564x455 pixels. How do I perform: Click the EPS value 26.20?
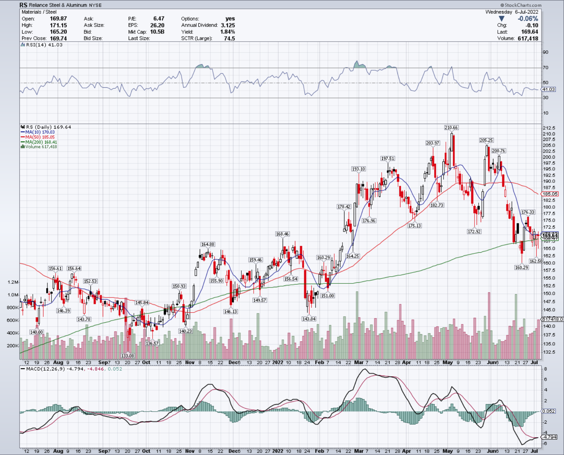(157, 25)
